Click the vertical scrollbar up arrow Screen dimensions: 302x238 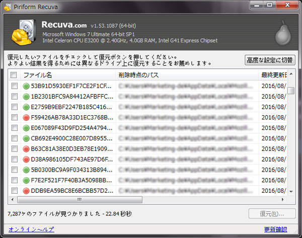click(x=291, y=74)
